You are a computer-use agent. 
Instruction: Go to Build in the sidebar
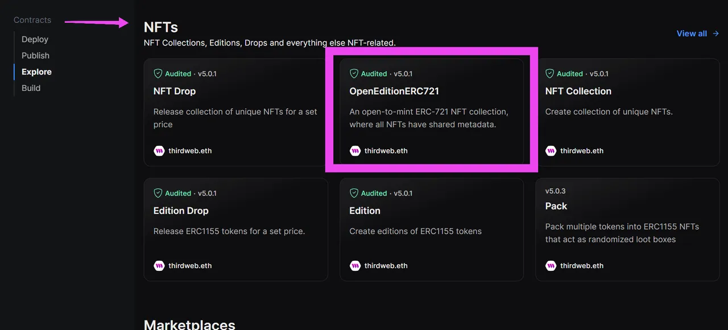point(31,88)
